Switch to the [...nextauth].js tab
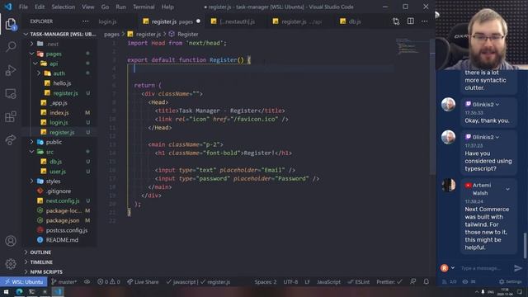This screenshot has width=528, height=297. tap(237, 21)
